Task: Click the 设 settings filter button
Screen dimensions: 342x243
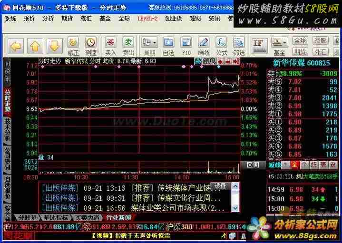Action: [332, 165]
